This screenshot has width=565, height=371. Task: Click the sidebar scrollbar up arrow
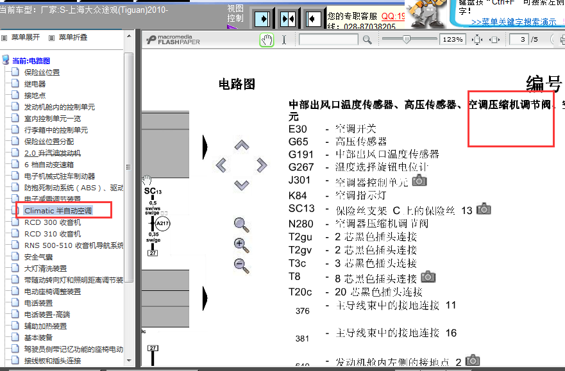[x=129, y=36]
